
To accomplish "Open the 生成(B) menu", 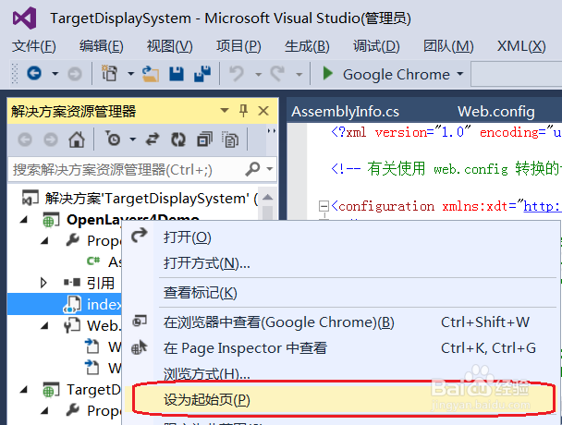I will coord(307,46).
